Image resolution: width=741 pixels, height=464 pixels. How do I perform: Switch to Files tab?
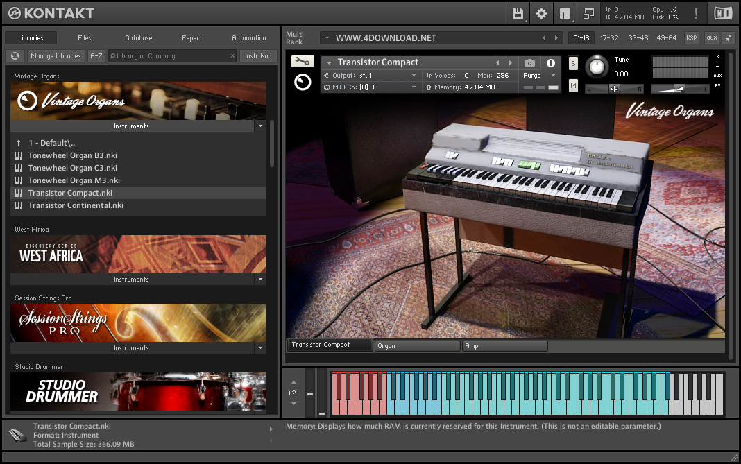pos(85,38)
